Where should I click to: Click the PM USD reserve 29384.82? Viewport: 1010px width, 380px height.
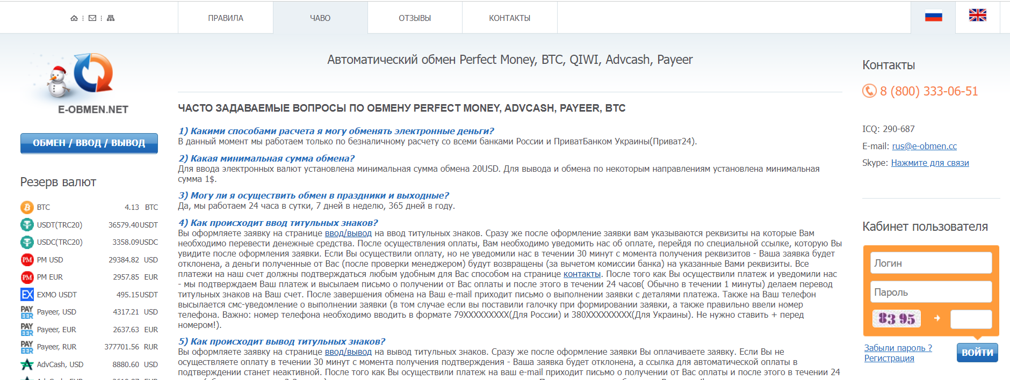tap(124, 260)
